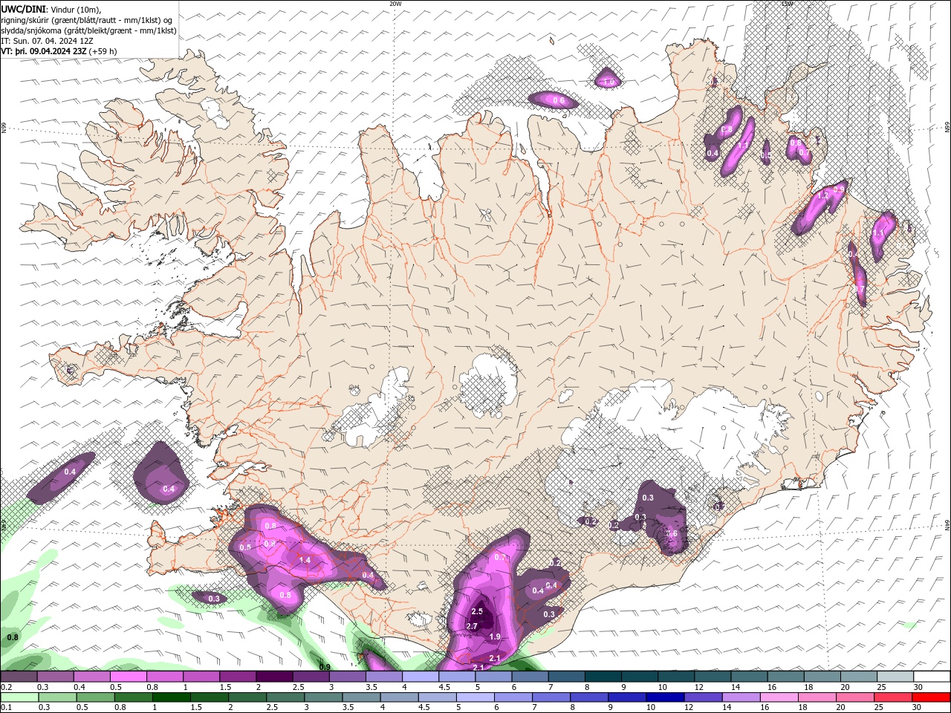Click the '1.4' precipitation value on the map

point(304,560)
